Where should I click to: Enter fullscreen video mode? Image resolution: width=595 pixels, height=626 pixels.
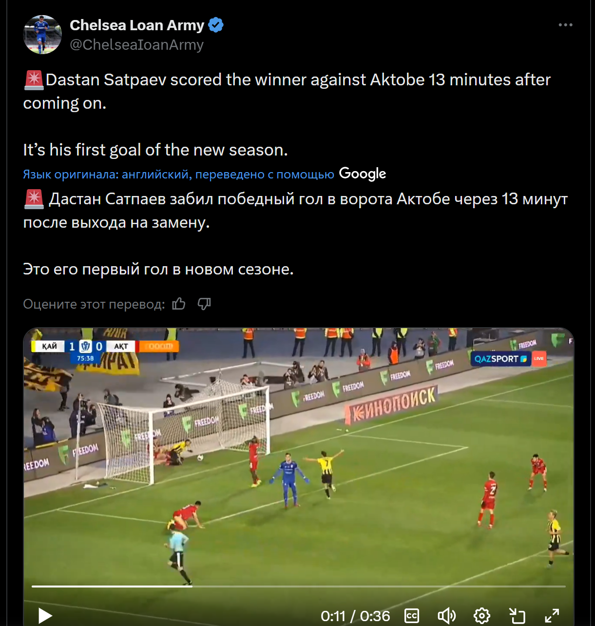point(552,616)
